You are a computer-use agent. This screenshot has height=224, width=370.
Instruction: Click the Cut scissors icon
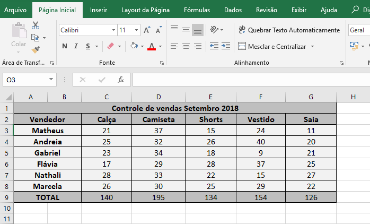[36, 25]
